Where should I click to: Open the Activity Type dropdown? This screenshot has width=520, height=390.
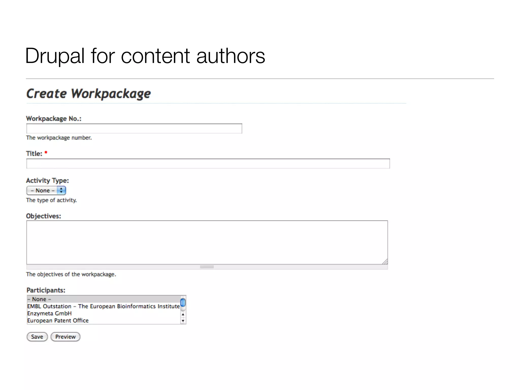click(x=46, y=190)
